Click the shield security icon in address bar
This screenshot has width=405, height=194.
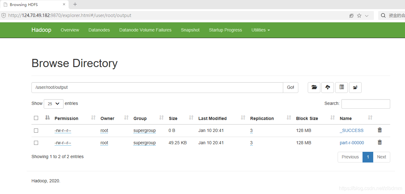click(3, 15)
